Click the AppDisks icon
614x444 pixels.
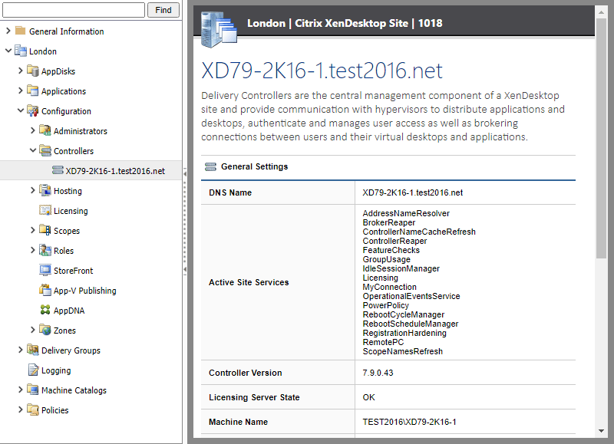[33, 71]
